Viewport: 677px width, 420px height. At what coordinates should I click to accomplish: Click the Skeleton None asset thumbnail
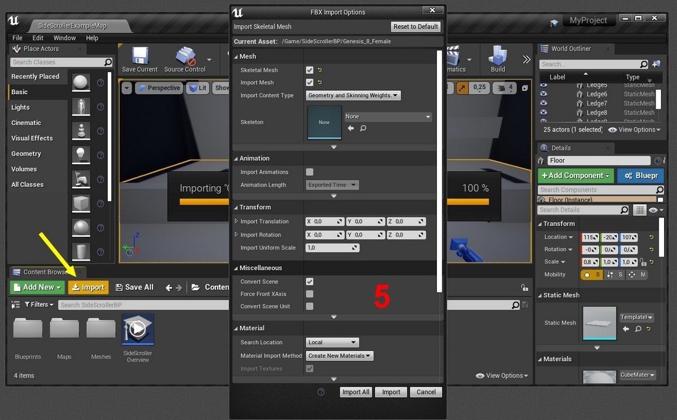click(324, 122)
